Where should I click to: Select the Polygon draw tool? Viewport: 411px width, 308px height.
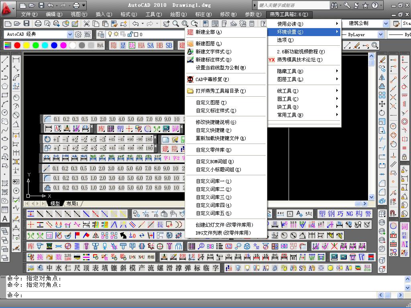(5, 86)
